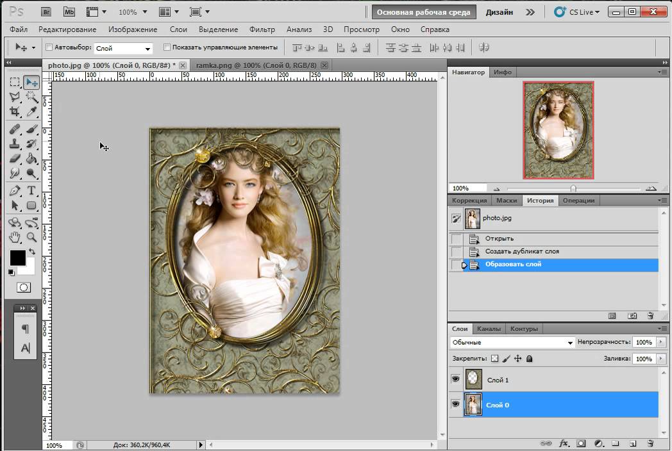The height and width of the screenshot is (451, 672).
Task: Select the Eyedropper tool
Action: (31, 111)
